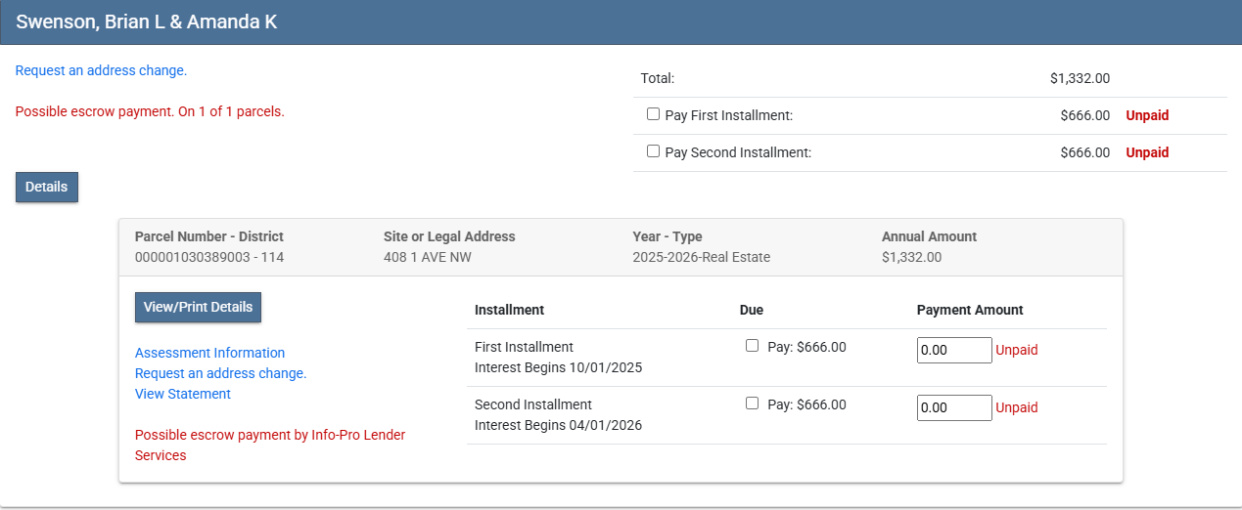The width and height of the screenshot is (1242, 510).
Task: Click the parcel number 000001030389003 - 114
Action: [209, 257]
